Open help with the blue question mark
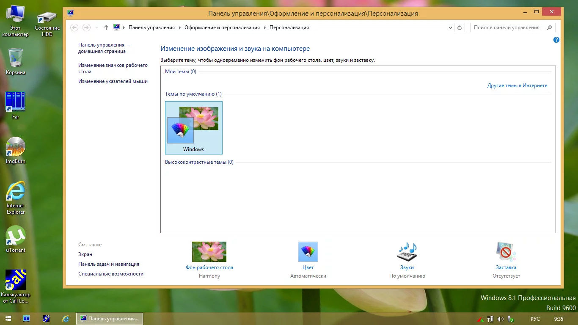578x325 pixels. pos(556,40)
